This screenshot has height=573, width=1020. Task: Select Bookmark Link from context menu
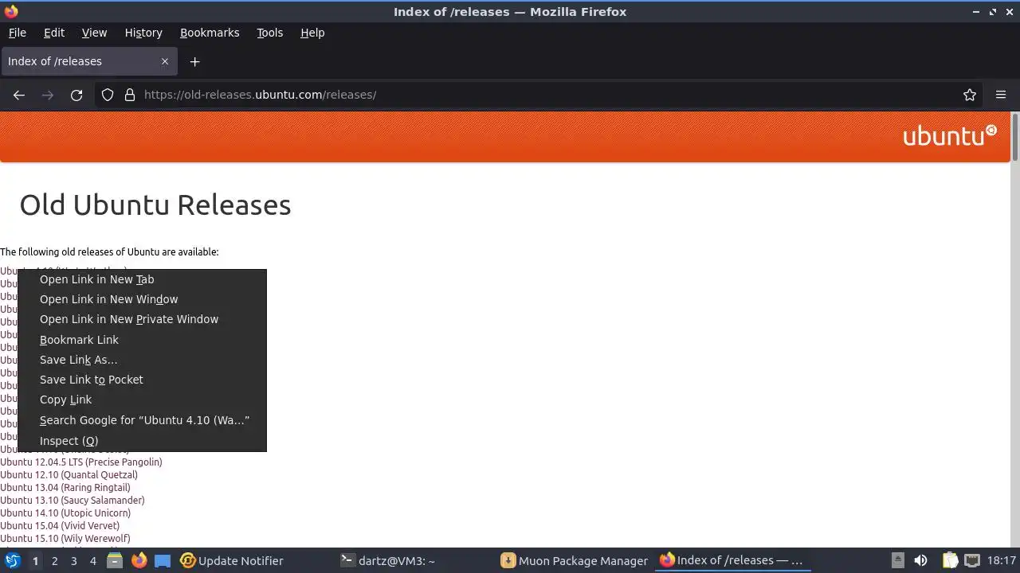pyautogui.click(x=142, y=340)
